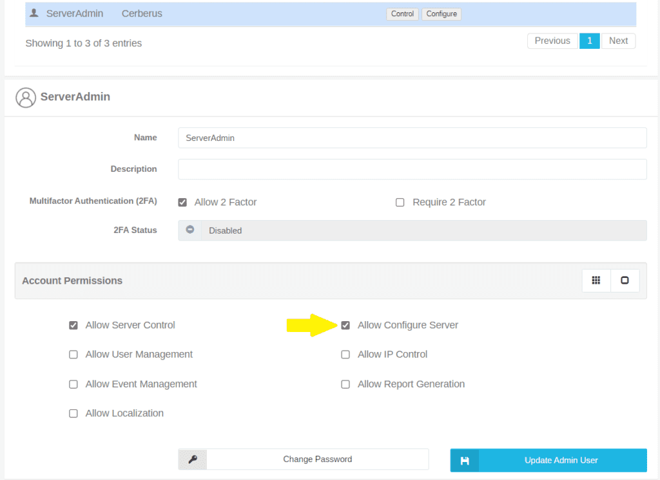Disable Allow Server Control permission
Screen dimensions: 660x480
point(73,325)
